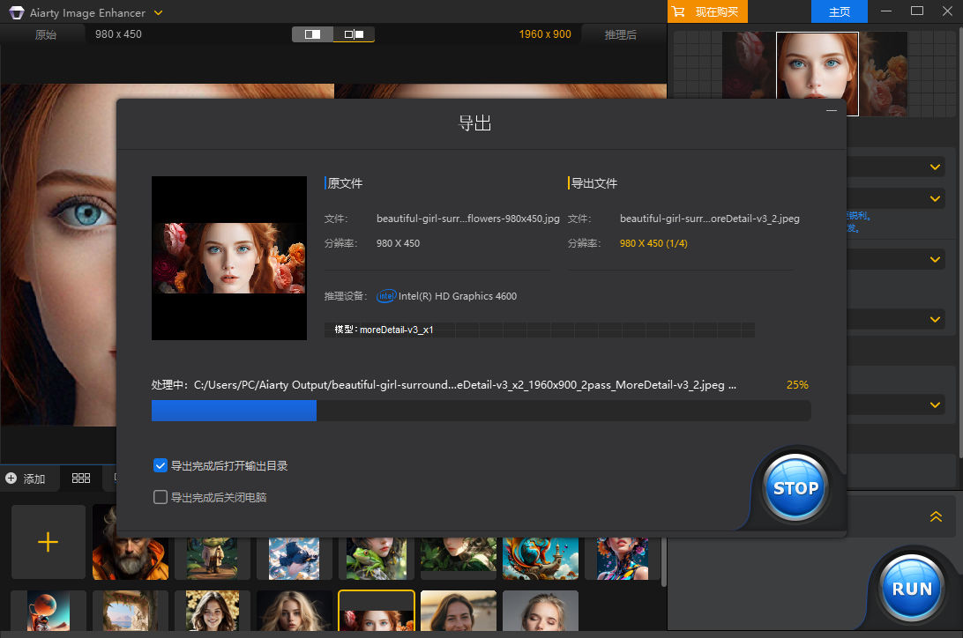Collapse panel with double up chevron icon
The image size is (963, 638).
936,516
